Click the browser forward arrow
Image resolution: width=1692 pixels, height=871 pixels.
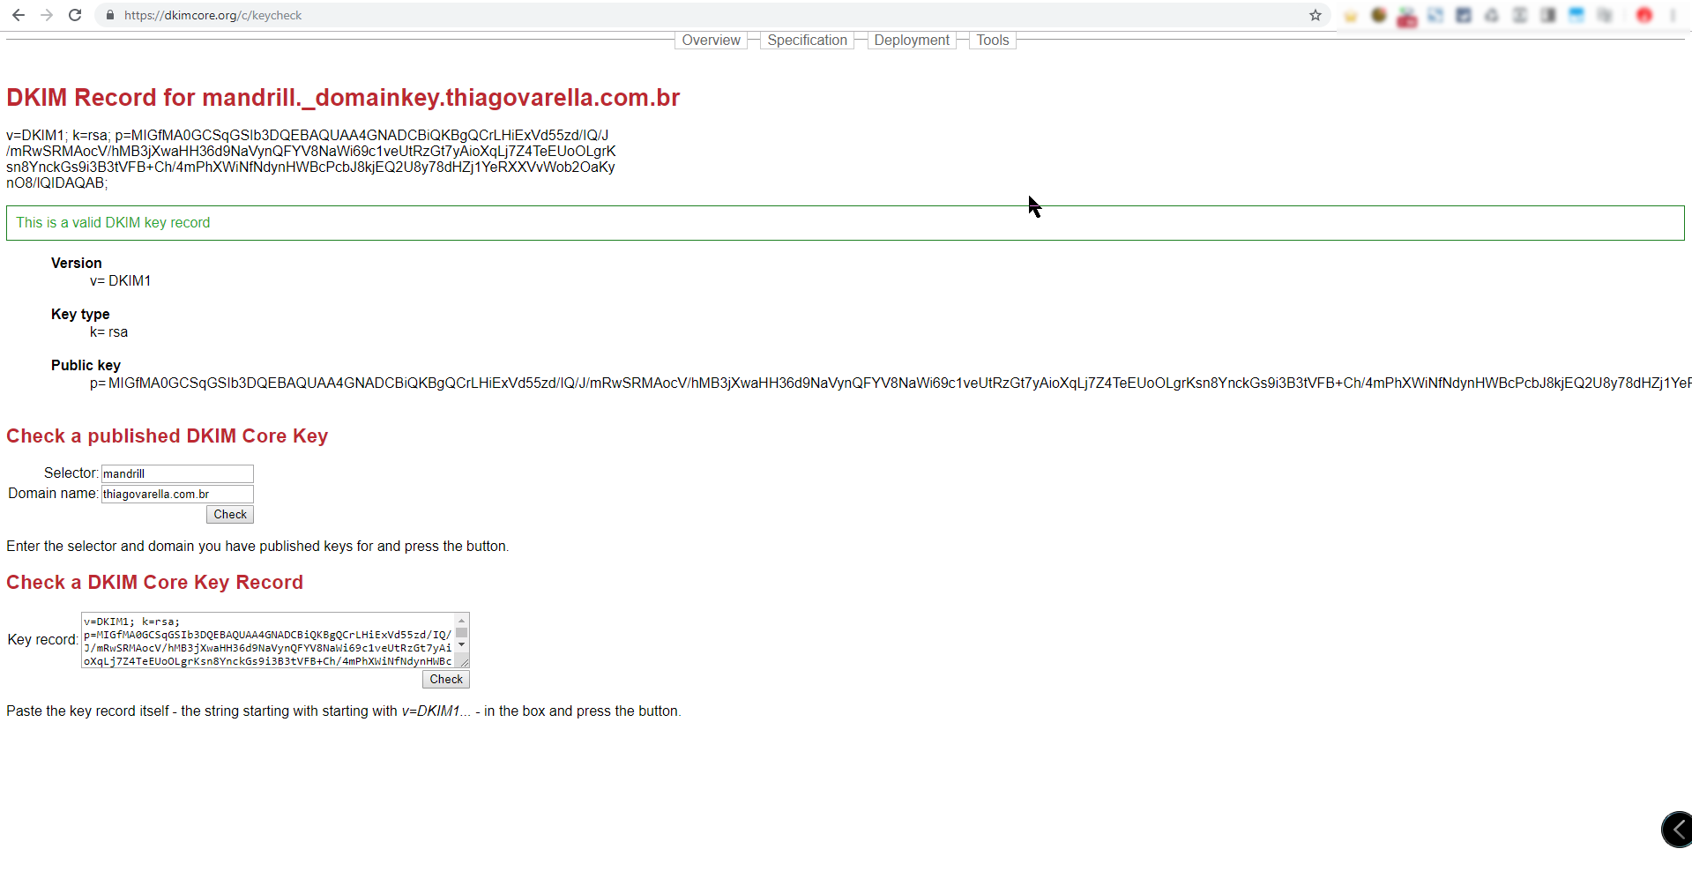tap(47, 15)
